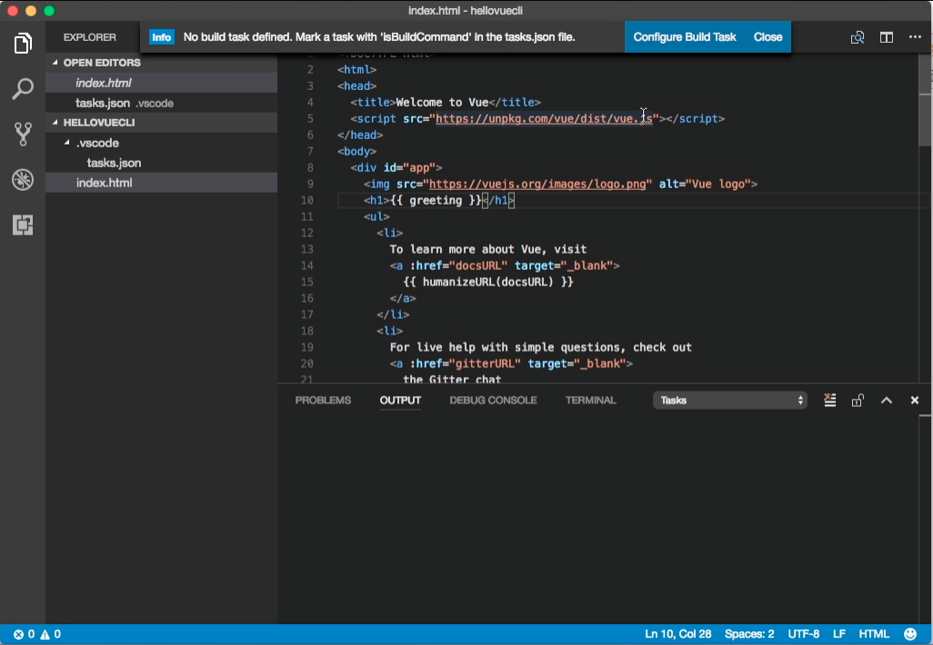933x645 pixels.
Task: Split the editor with the split icon
Action: pos(887,37)
